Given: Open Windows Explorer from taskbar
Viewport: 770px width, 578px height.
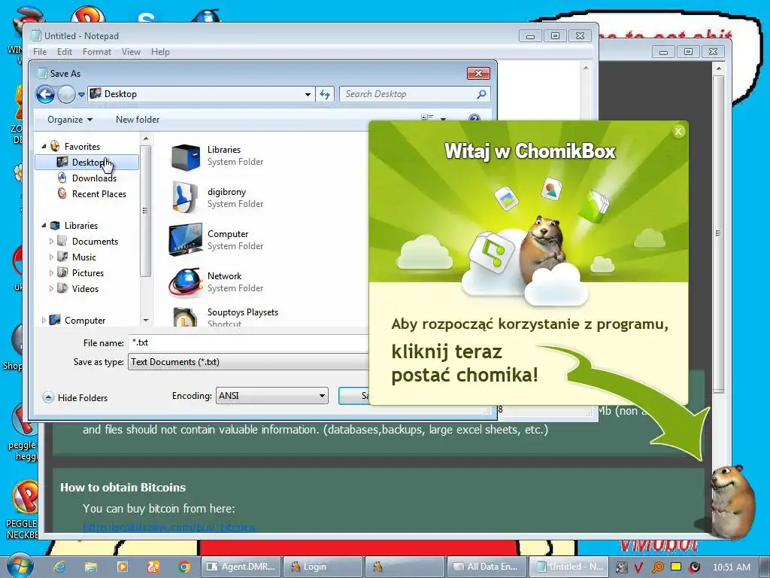Looking at the screenshot, I should point(91,567).
